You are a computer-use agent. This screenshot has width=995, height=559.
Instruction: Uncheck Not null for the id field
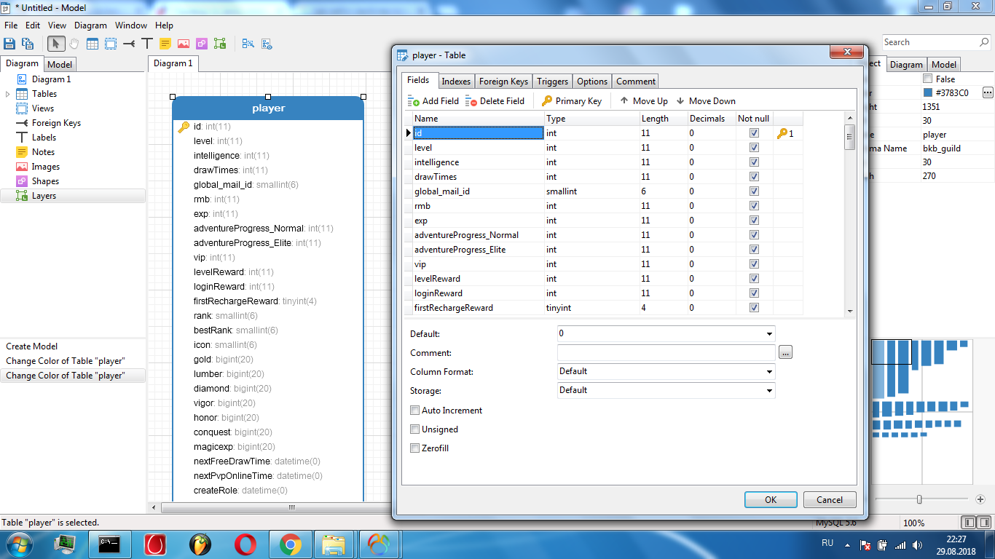[754, 133]
